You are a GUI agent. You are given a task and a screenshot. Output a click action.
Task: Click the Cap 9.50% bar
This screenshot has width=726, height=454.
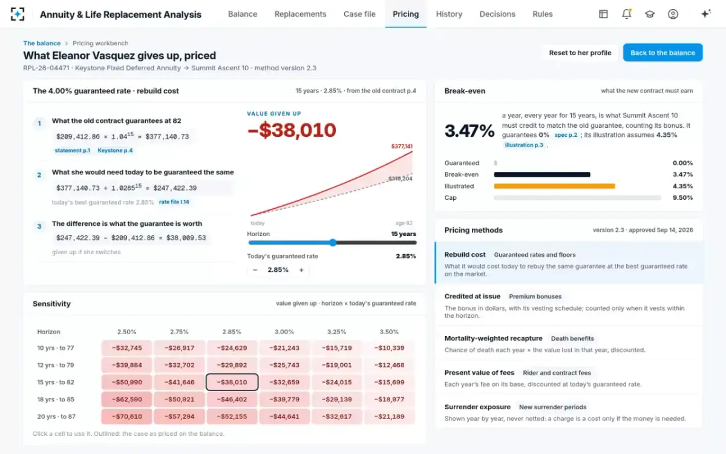578,198
